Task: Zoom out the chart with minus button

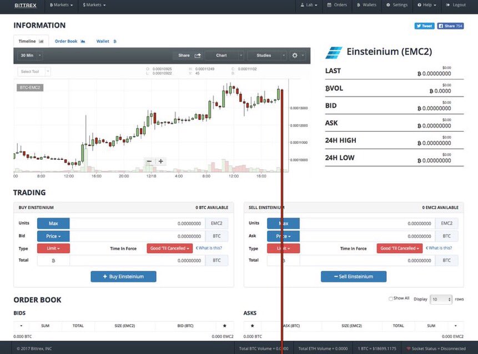Action: coord(149,161)
